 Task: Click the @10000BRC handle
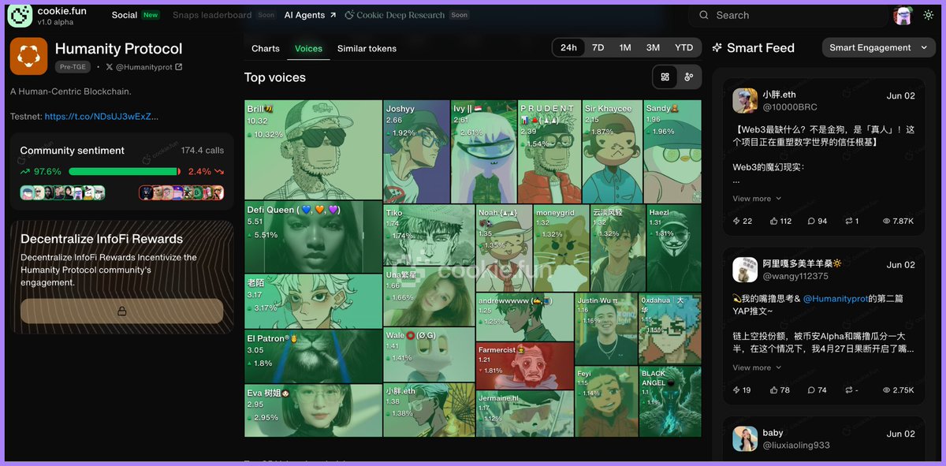click(x=790, y=107)
